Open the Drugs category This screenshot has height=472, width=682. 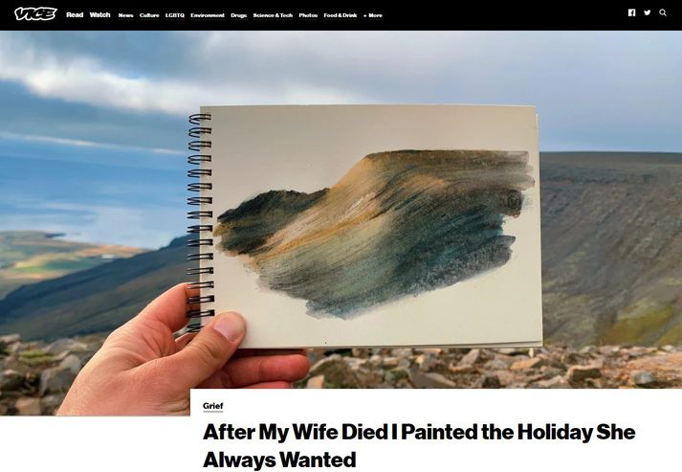238,15
